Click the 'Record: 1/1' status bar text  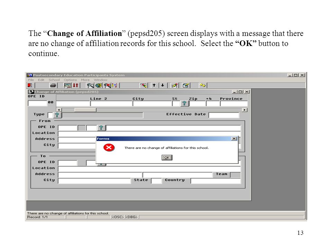click(x=37, y=217)
